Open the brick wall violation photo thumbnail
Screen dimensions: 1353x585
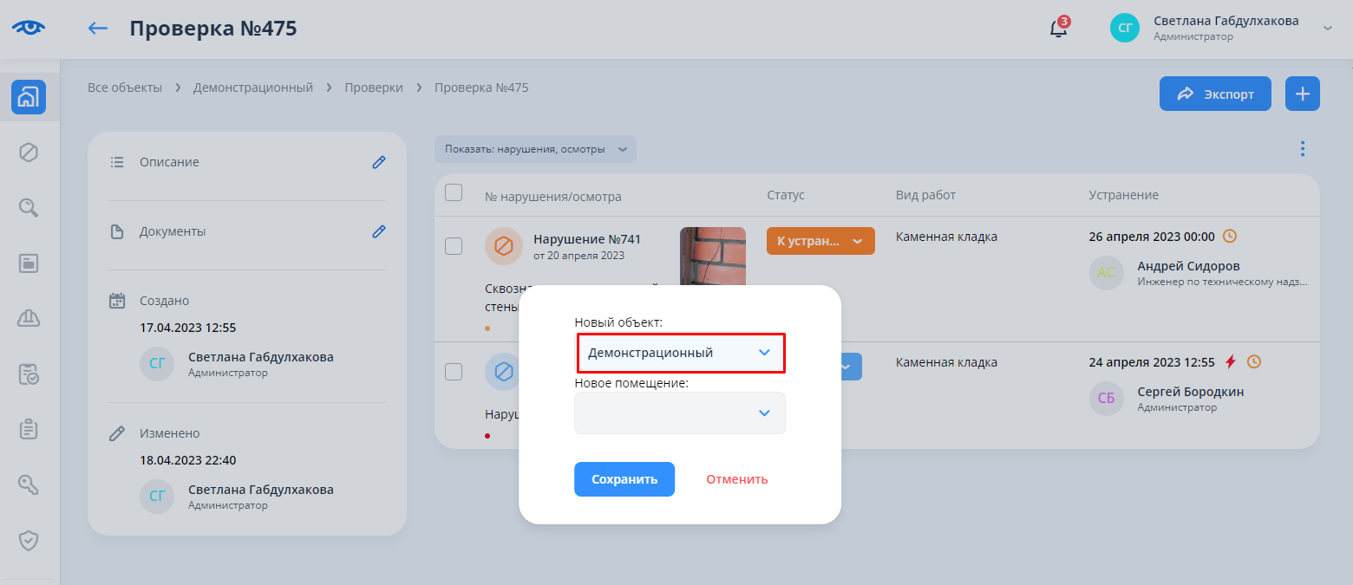[712, 255]
